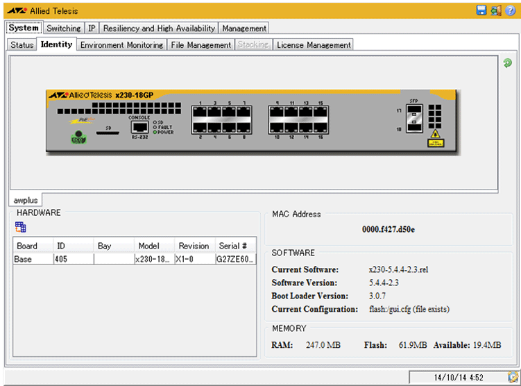521x386 pixels.
Task: Click the CONSOLE RS-232 port on the switch
Action: (139, 126)
